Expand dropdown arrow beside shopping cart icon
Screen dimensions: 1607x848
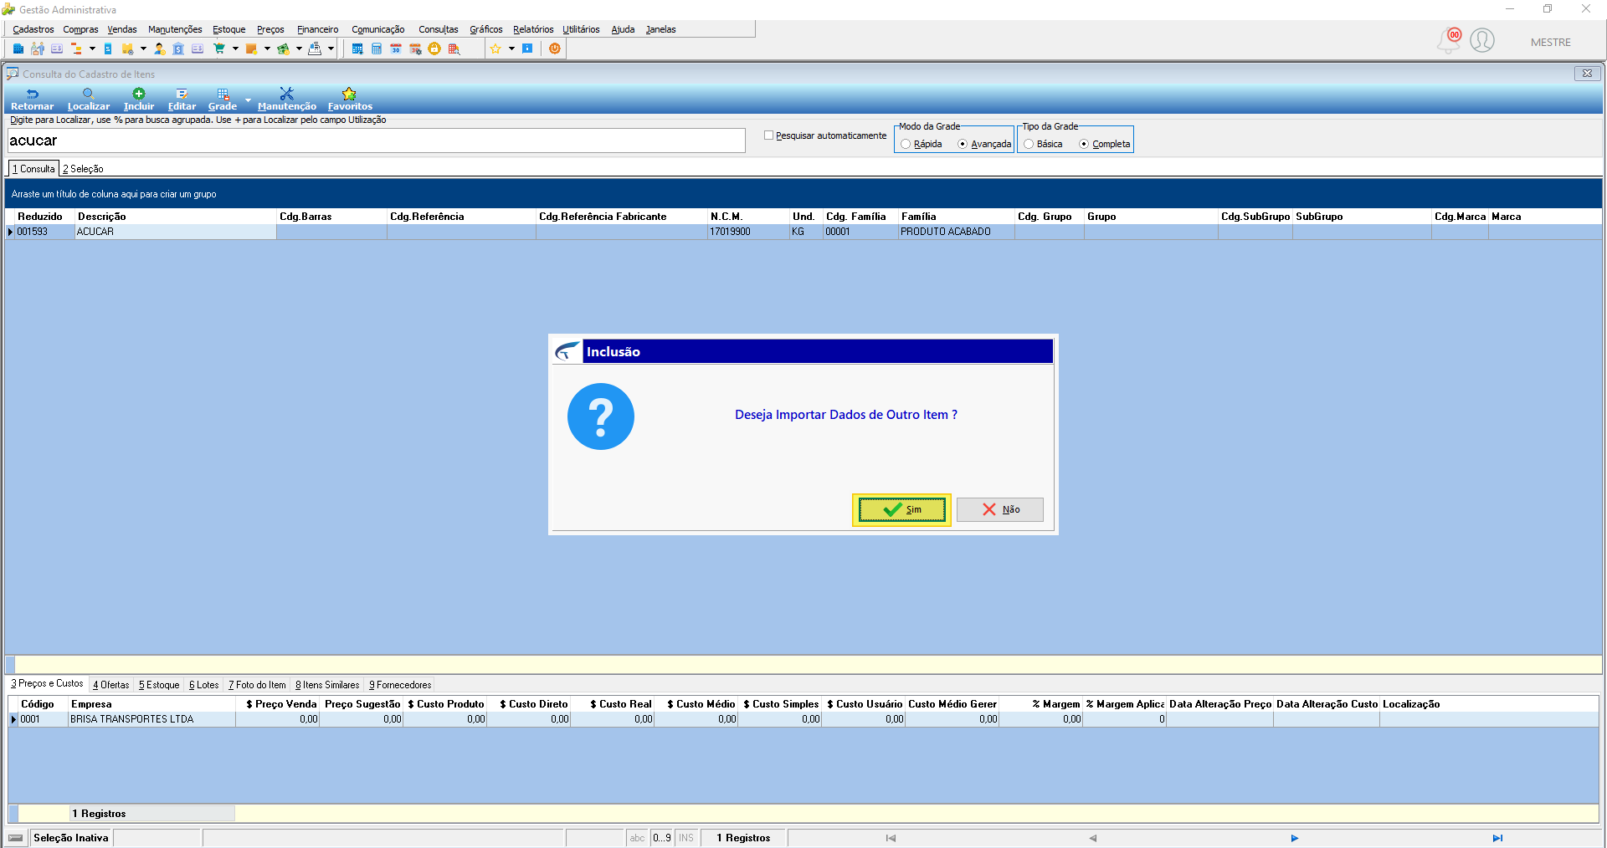tap(235, 49)
